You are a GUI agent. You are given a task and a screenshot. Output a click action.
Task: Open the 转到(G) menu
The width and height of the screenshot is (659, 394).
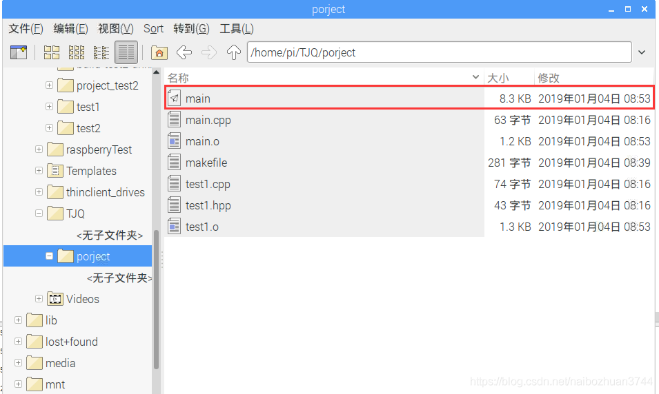[x=191, y=28]
